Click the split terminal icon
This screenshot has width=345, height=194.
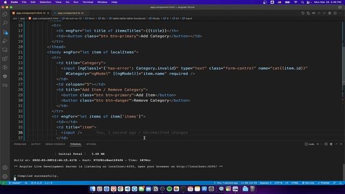point(326,144)
